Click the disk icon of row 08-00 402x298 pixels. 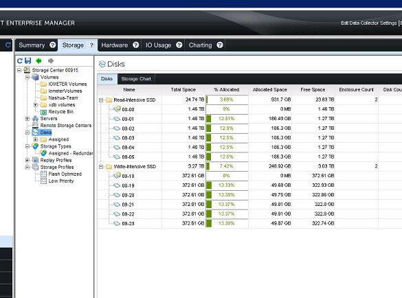pos(118,109)
